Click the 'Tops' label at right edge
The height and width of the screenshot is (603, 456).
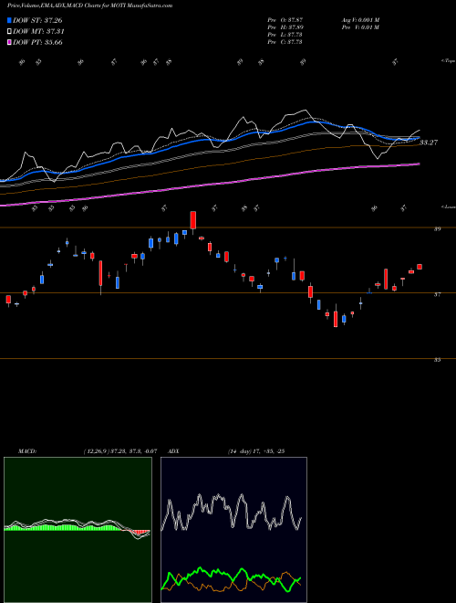(449, 61)
